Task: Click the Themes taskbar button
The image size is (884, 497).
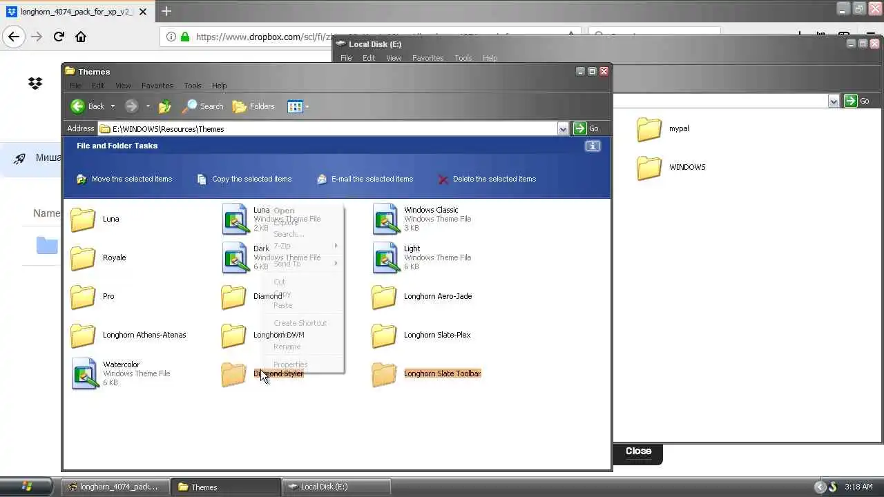Action: 226,487
